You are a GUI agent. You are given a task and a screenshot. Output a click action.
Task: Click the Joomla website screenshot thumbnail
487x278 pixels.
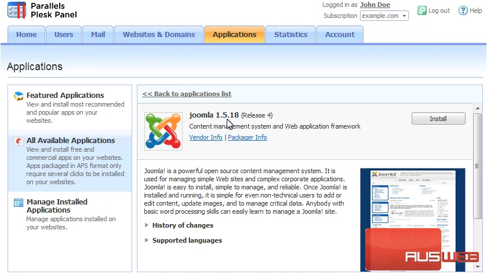click(413, 220)
